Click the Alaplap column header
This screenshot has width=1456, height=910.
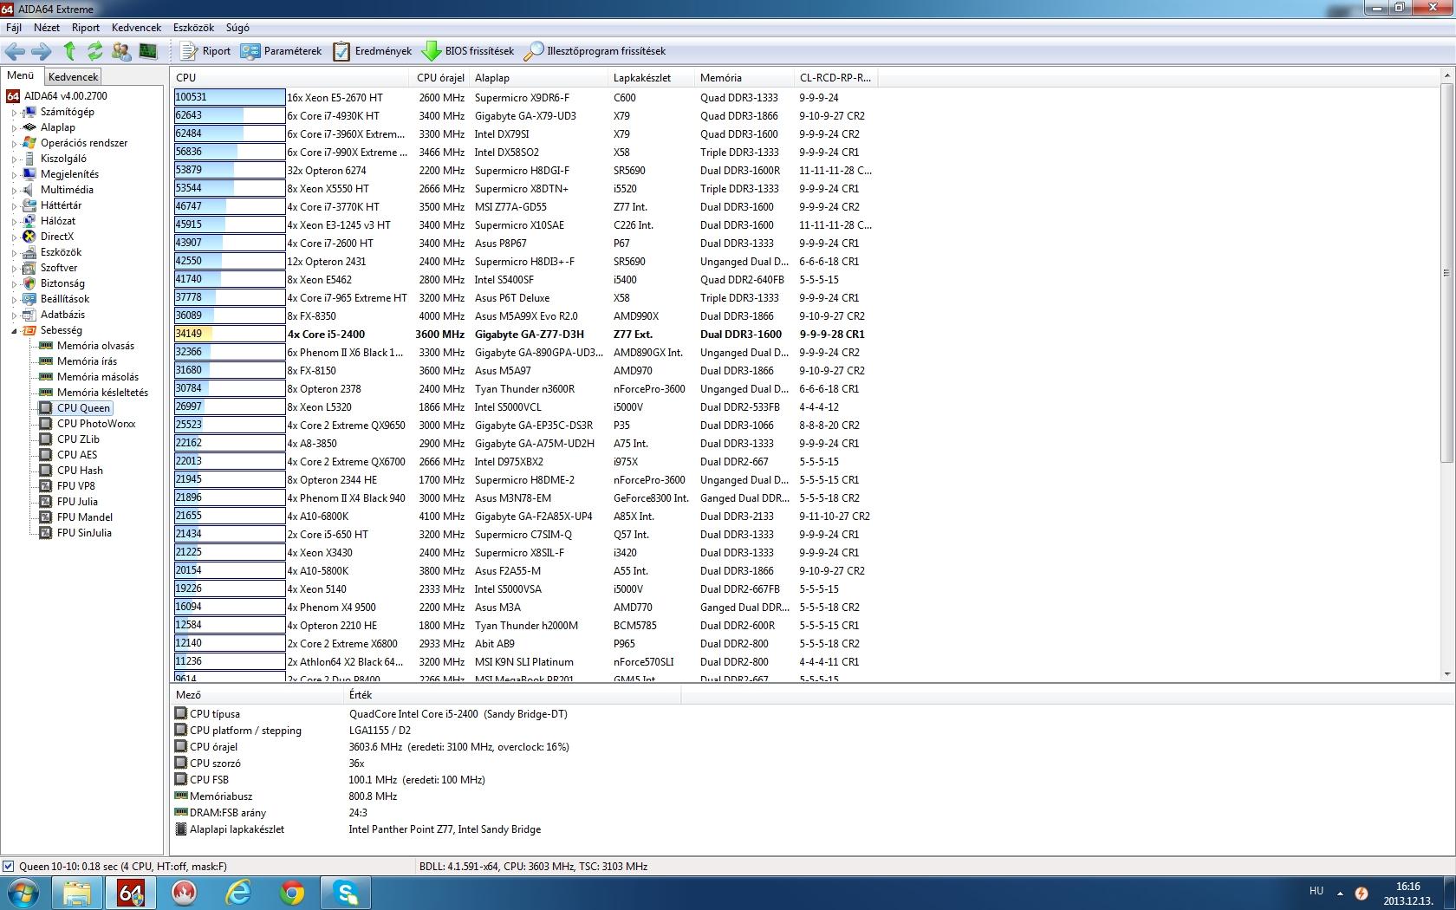click(539, 77)
